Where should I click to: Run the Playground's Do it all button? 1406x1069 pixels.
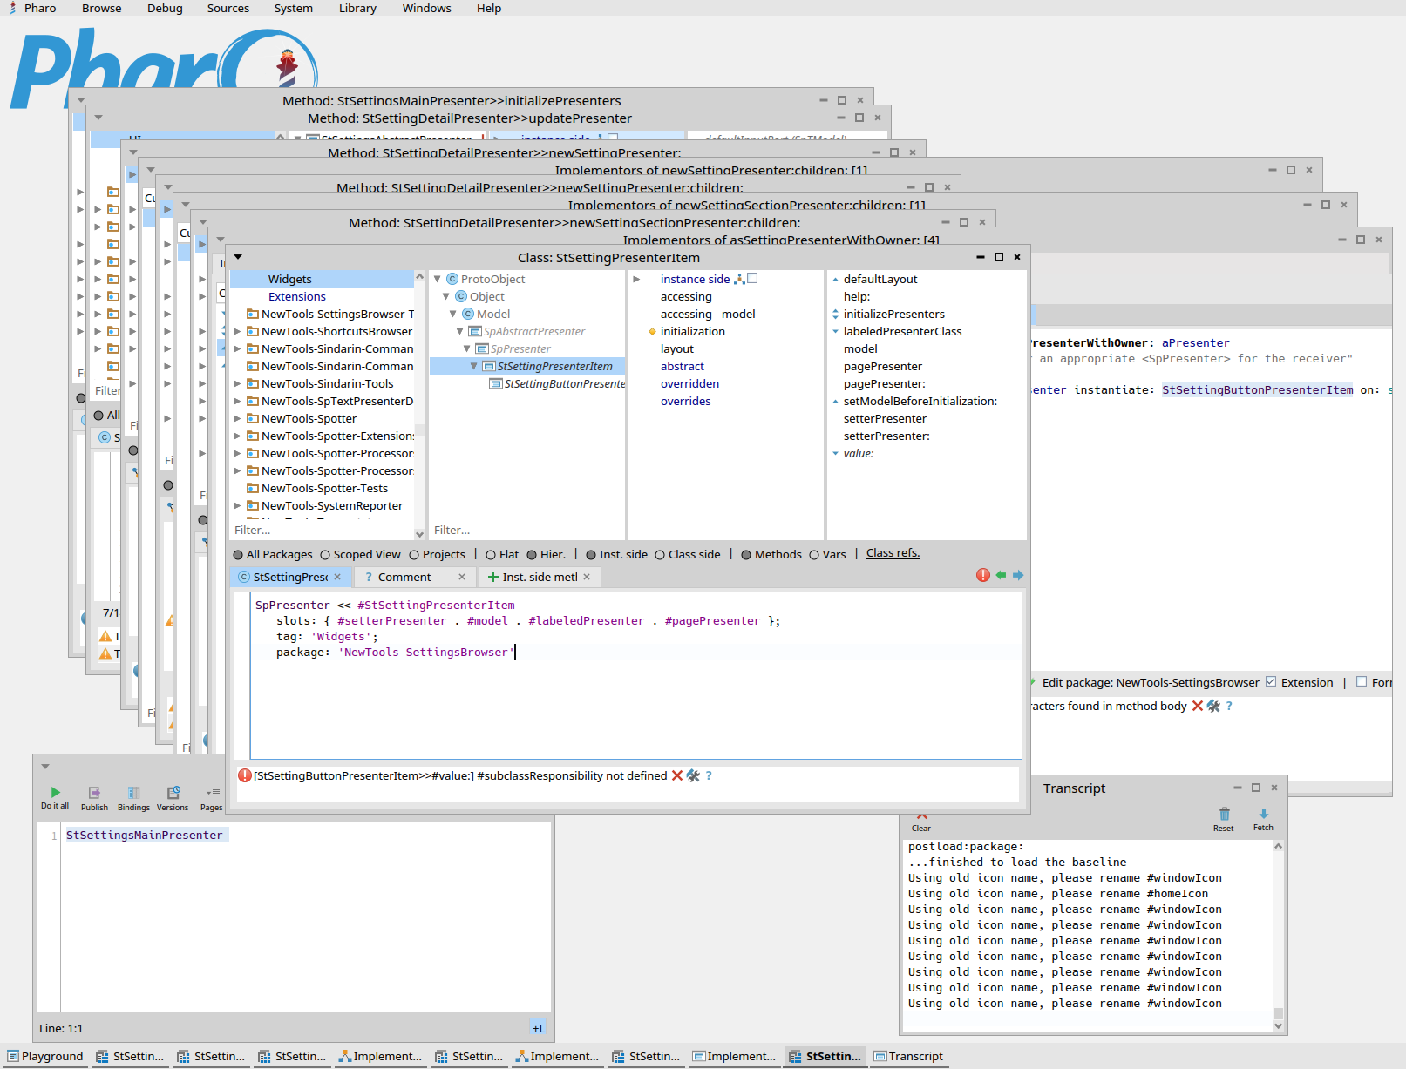click(x=55, y=793)
